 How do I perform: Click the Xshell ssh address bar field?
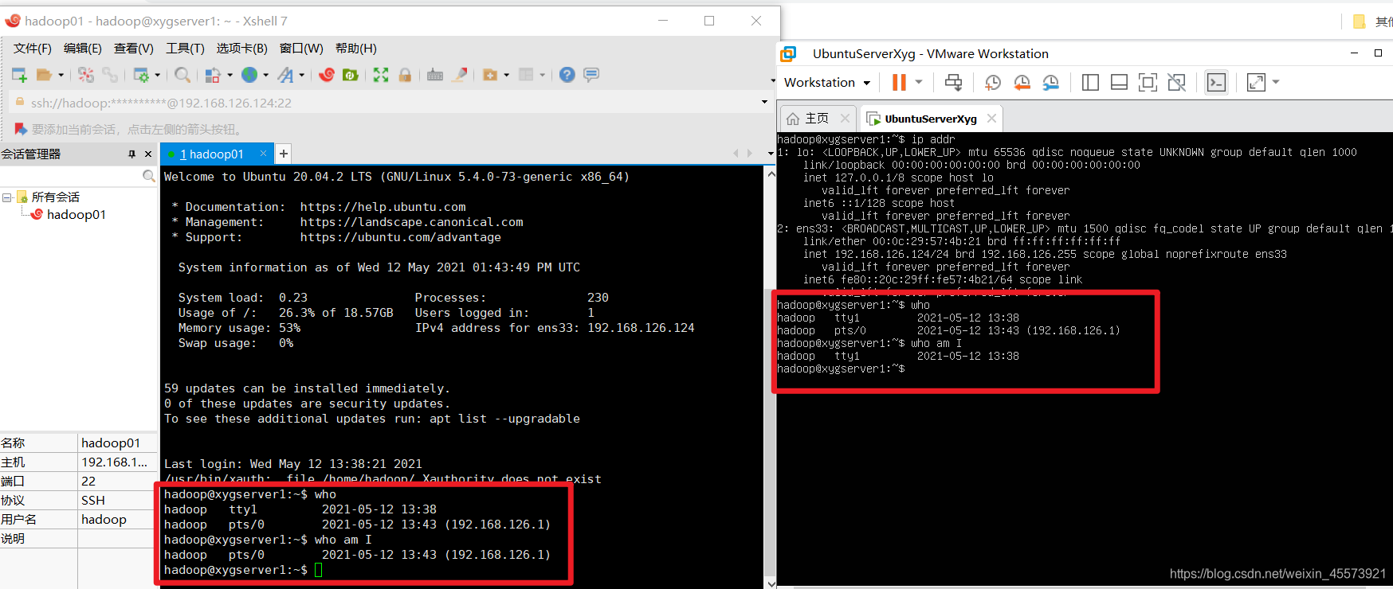click(387, 103)
